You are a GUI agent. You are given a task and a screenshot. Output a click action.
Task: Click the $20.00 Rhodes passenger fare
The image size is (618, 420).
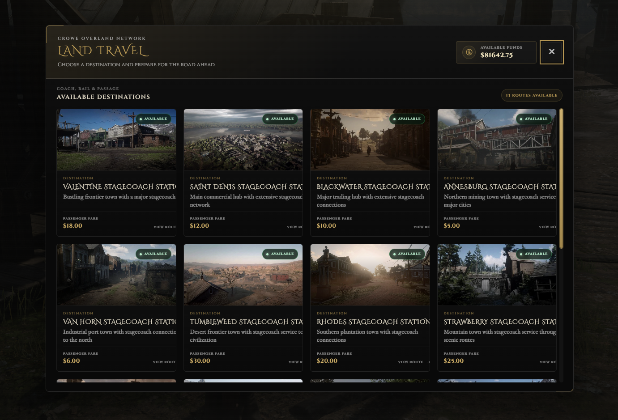pyautogui.click(x=327, y=361)
